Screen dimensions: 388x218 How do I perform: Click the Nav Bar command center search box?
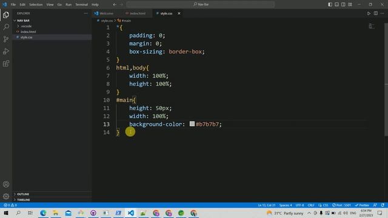201,4
